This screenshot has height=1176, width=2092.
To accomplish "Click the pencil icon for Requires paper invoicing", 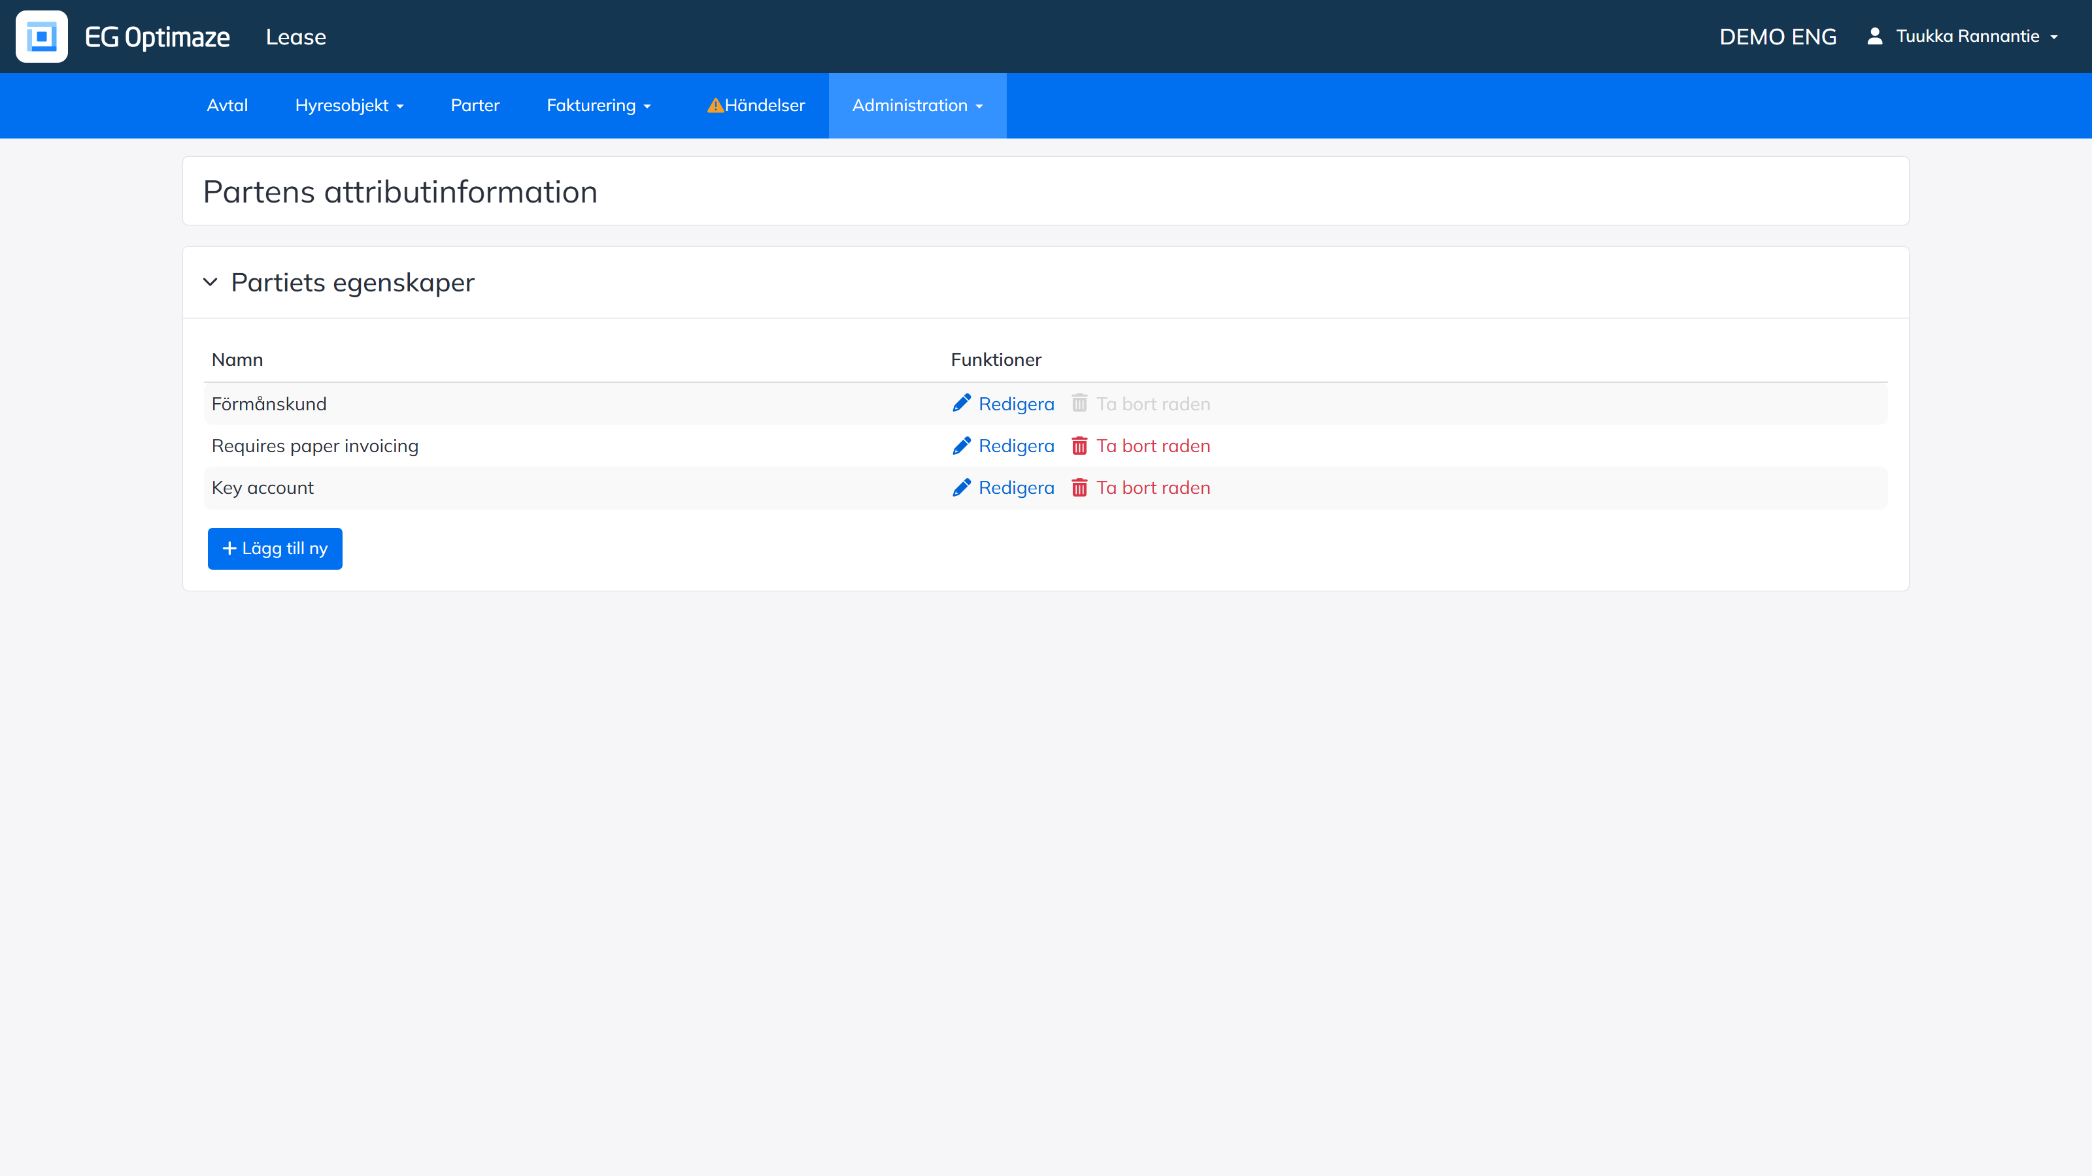I will coord(962,446).
